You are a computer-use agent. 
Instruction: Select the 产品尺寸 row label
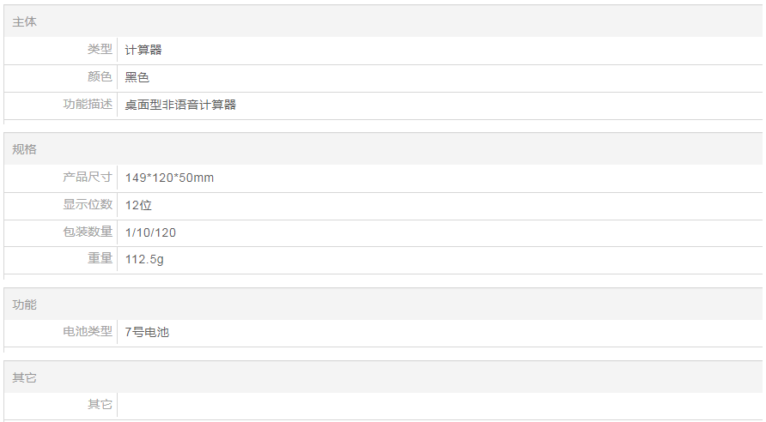[x=88, y=178]
